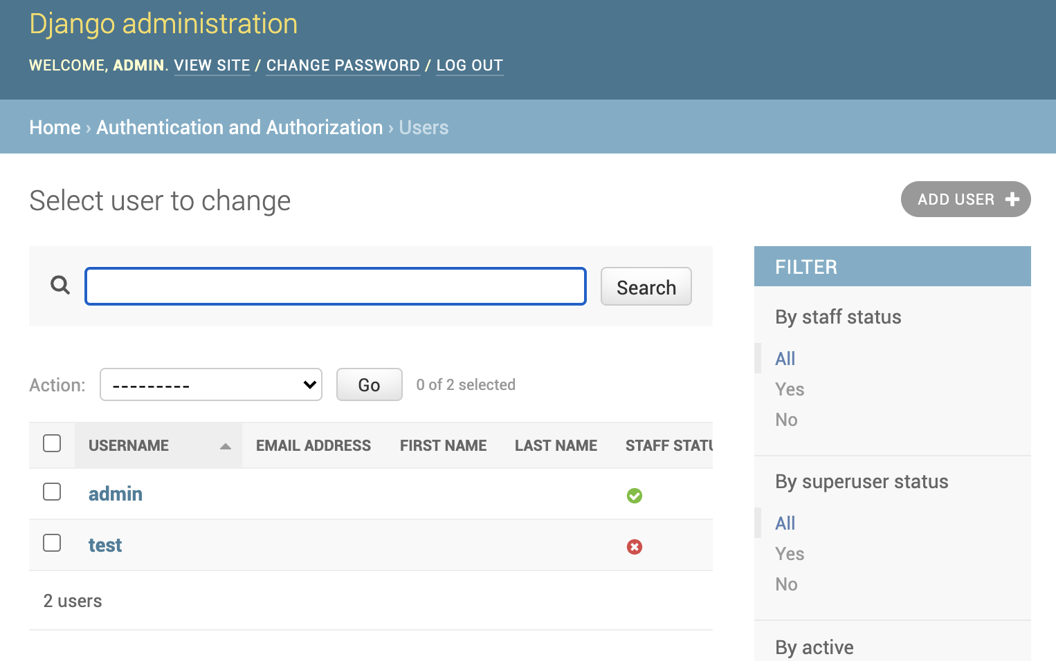Image resolution: width=1056 pixels, height=661 pixels.
Task: Open Authentication and Authorization breadcrumb
Action: pyautogui.click(x=239, y=127)
